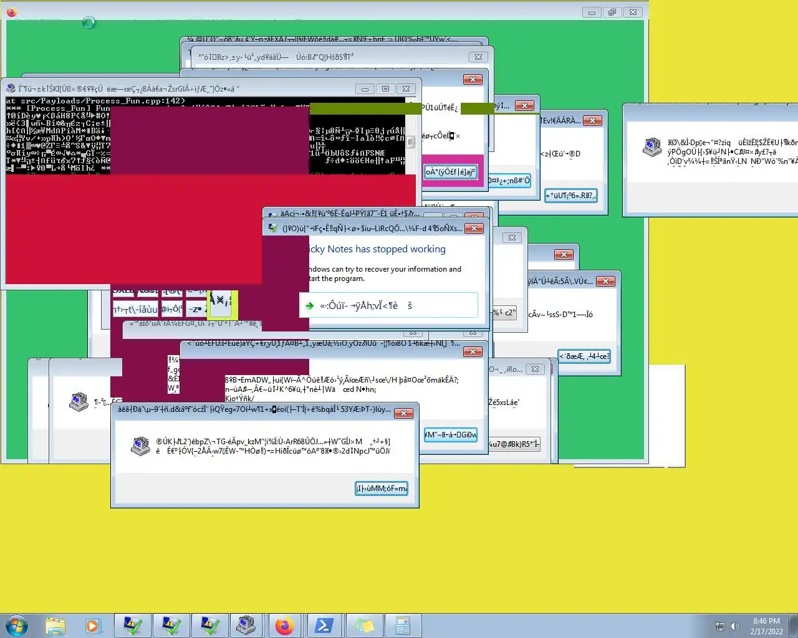Viewport: 798px width, 638px height.
Task: Minimize the console window
Action: click(x=365, y=88)
